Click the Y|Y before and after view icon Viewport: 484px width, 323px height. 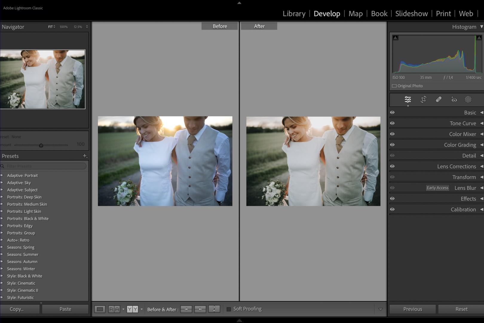click(132, 309)
